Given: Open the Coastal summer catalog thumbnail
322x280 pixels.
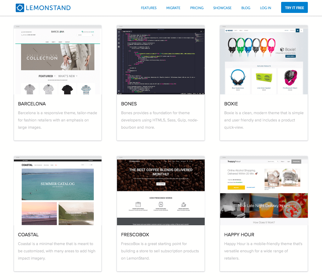Looking at the screenshot, I should pyautogui.click(x=58, y=192).
